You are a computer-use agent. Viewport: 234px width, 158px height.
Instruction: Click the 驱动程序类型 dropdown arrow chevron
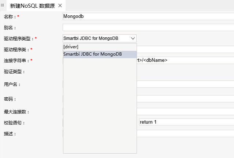pos(133,38)
